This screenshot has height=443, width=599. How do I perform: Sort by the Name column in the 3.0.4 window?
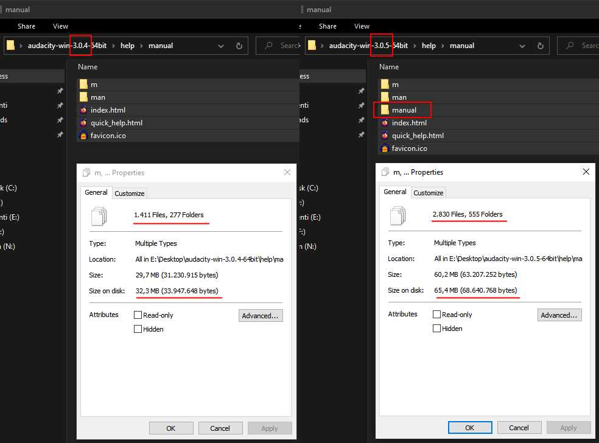[x=88, y=67]
